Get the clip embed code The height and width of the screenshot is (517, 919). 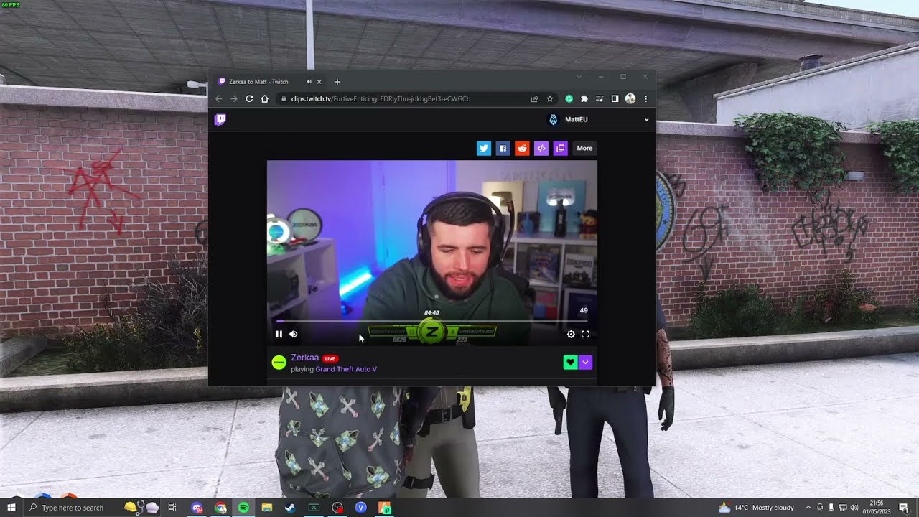(541, 148)
